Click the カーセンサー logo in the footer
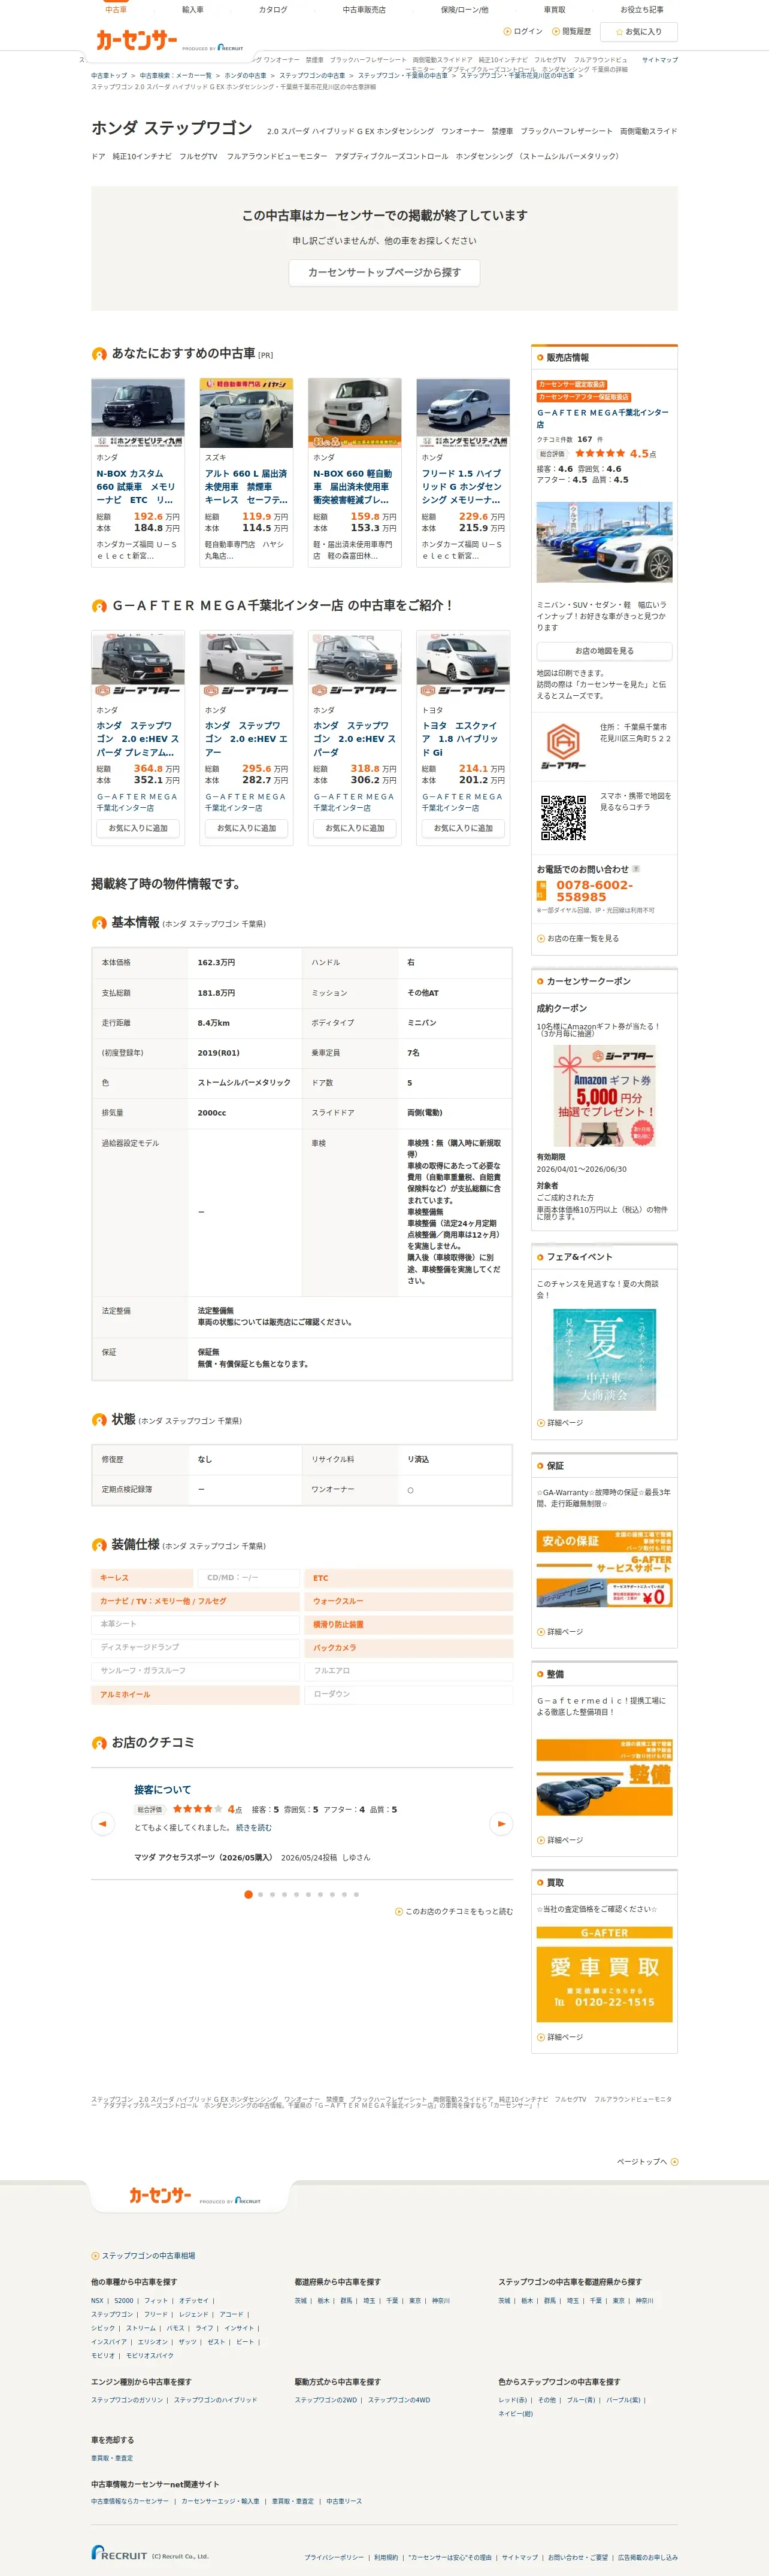 (160, 2195)
